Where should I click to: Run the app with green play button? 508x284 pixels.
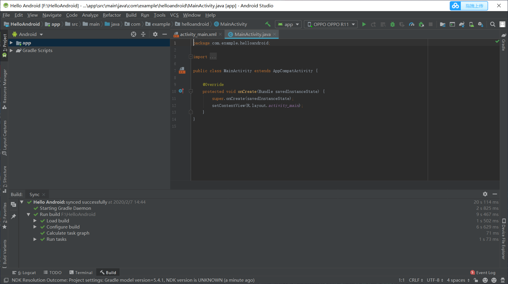(364, 24)
